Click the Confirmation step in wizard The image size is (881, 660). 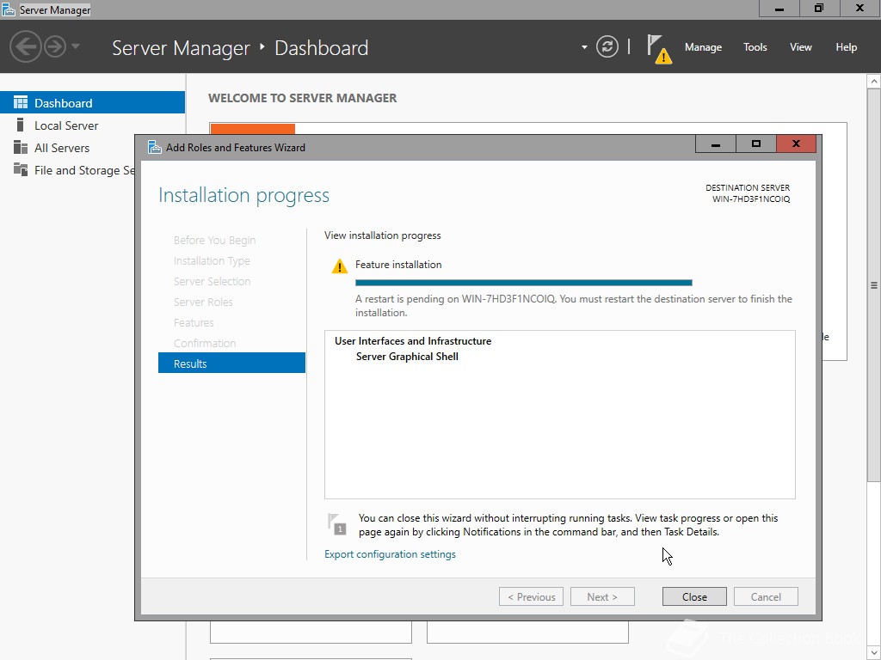205,343
